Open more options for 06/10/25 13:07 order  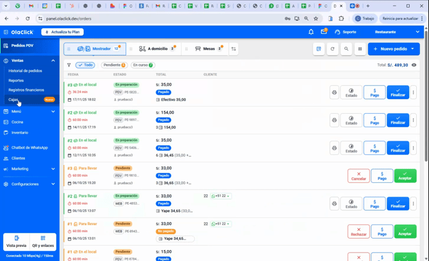click(x=414, y=203)
